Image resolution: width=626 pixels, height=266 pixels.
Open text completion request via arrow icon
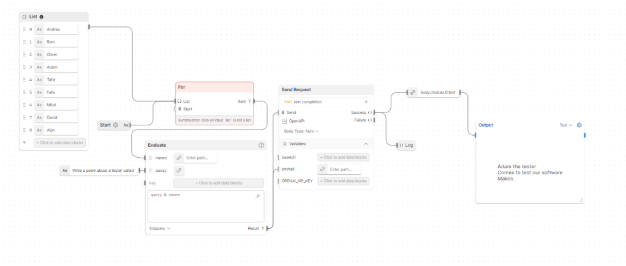coord(366,102)
